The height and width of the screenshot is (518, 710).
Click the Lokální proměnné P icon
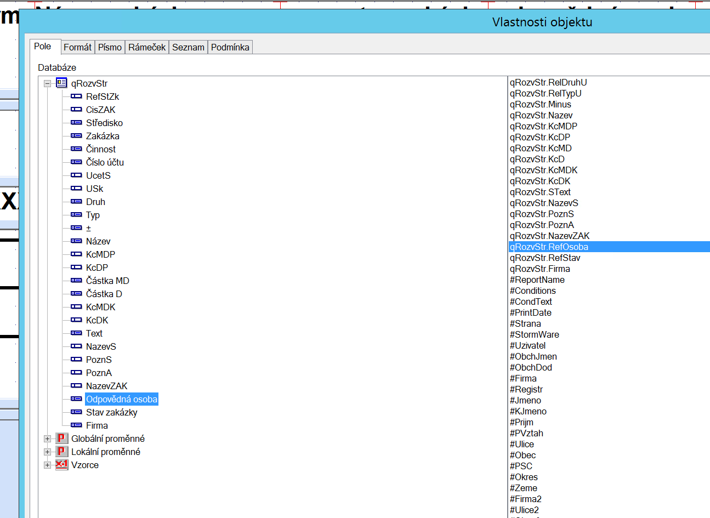click(x=61, y=452)
